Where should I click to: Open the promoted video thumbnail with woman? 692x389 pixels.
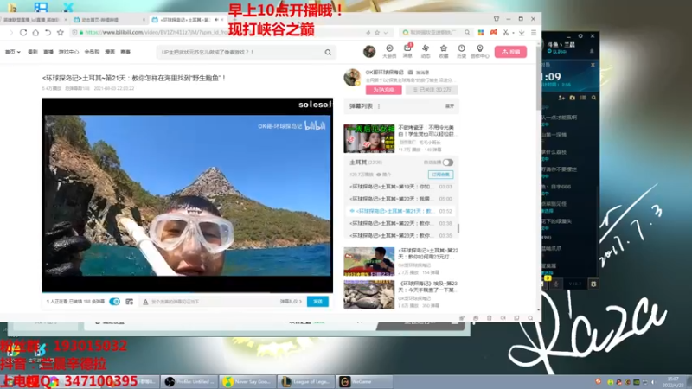click(x=369, y=138)
